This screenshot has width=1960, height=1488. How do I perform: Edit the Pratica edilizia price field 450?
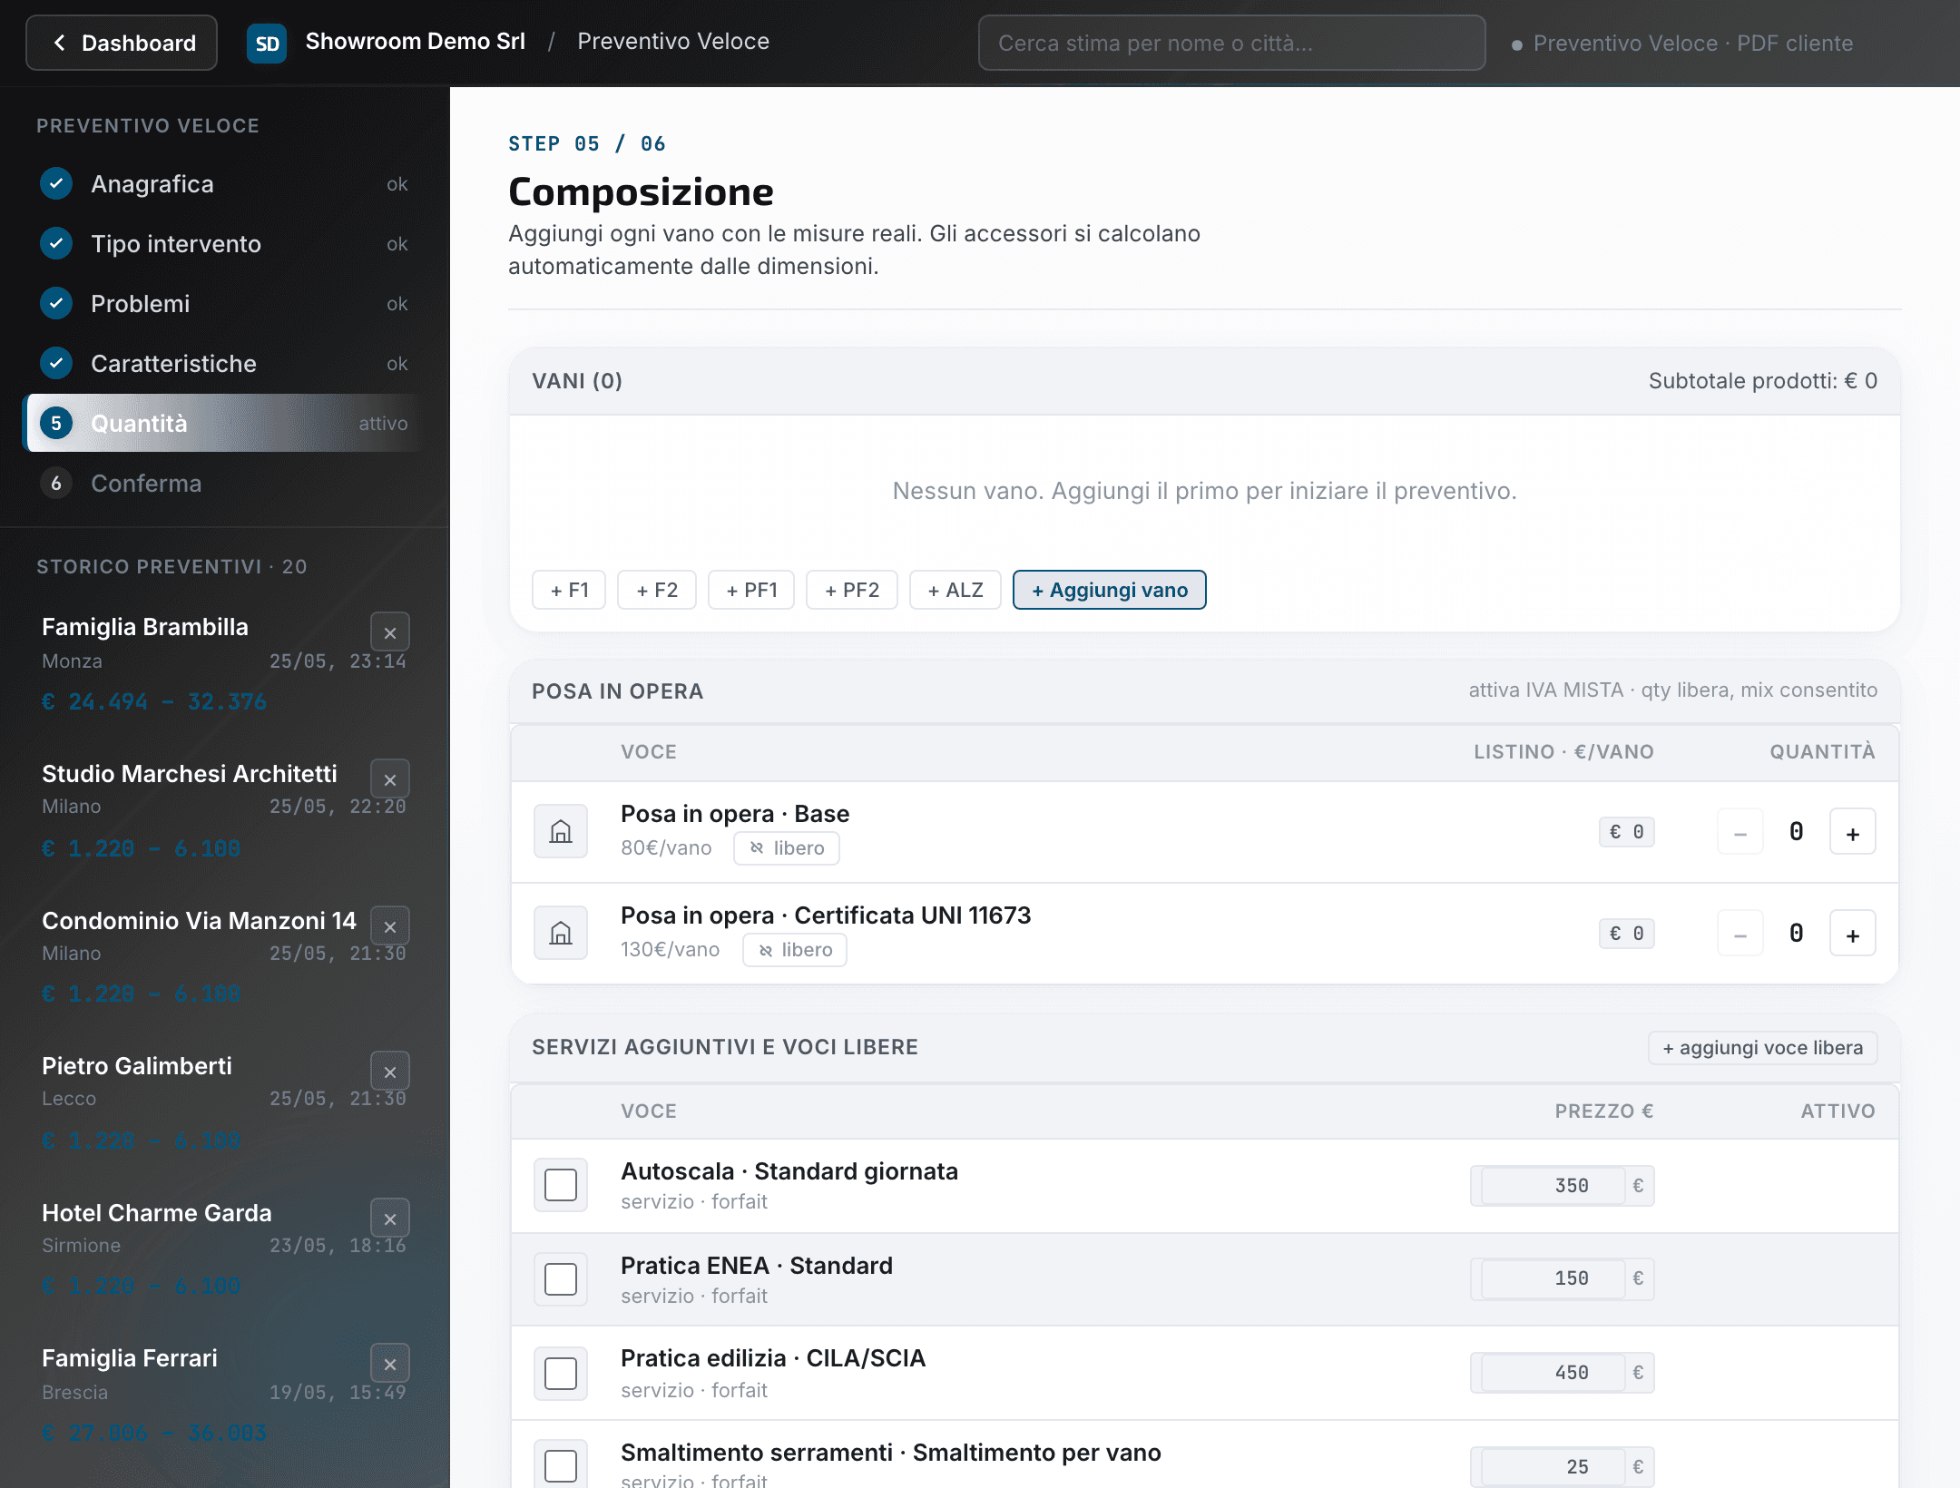(1553, 1373)
